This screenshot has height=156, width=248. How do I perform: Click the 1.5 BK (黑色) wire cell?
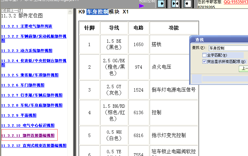click(114, 44)
